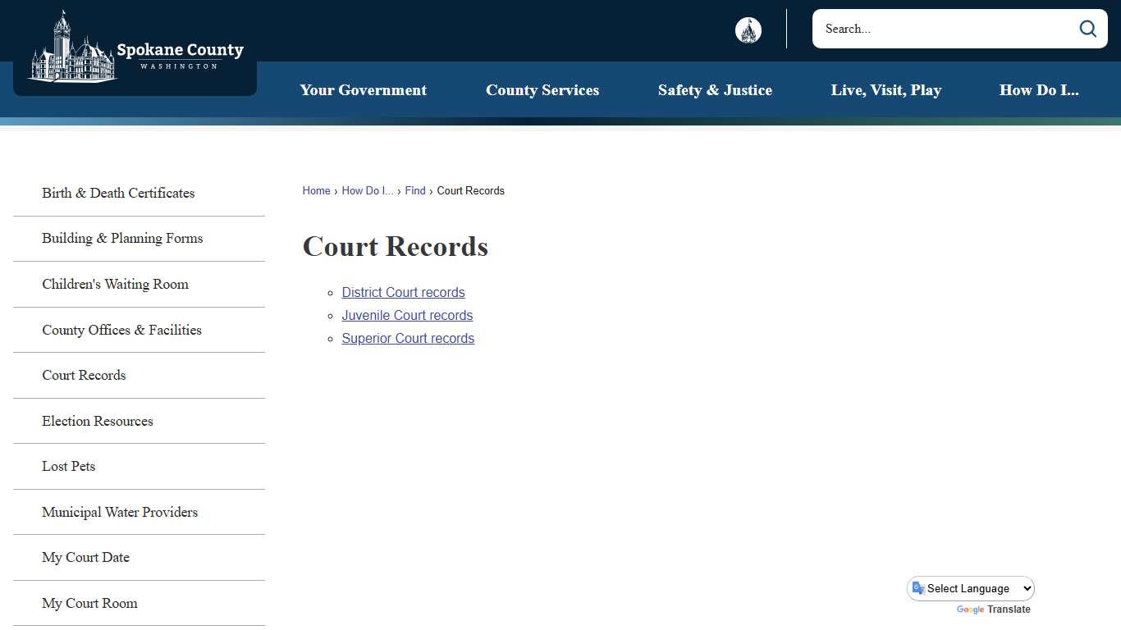The image size is (1121, 630).
Task: Click the Find breadcrumb link
Action: click(x=414, y=190)
